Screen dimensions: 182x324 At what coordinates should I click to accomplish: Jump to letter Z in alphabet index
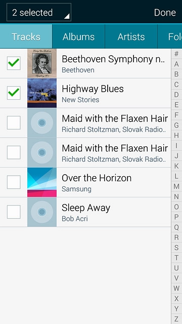(x=176, y=319)
